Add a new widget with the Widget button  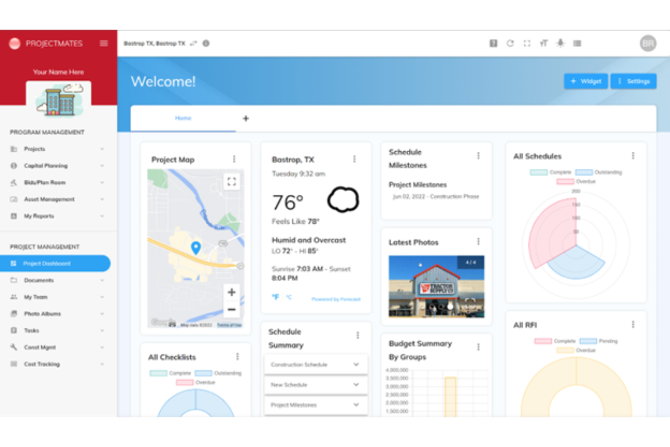pyautogui.click(x=586, y=81)
